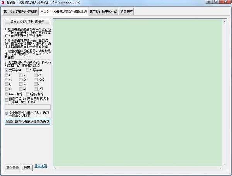
Task: Enable the 自定义格式 checkbox
Action: [x=7, y=99]
